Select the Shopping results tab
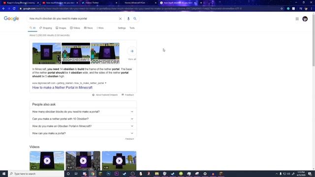Image resolution: width=315 pixels, height=177 pixels. [x=46, y=28]
